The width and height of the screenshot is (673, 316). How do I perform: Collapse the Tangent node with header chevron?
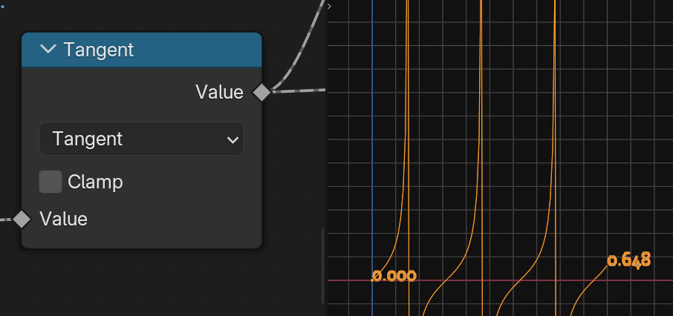click(x=48, y=49)
